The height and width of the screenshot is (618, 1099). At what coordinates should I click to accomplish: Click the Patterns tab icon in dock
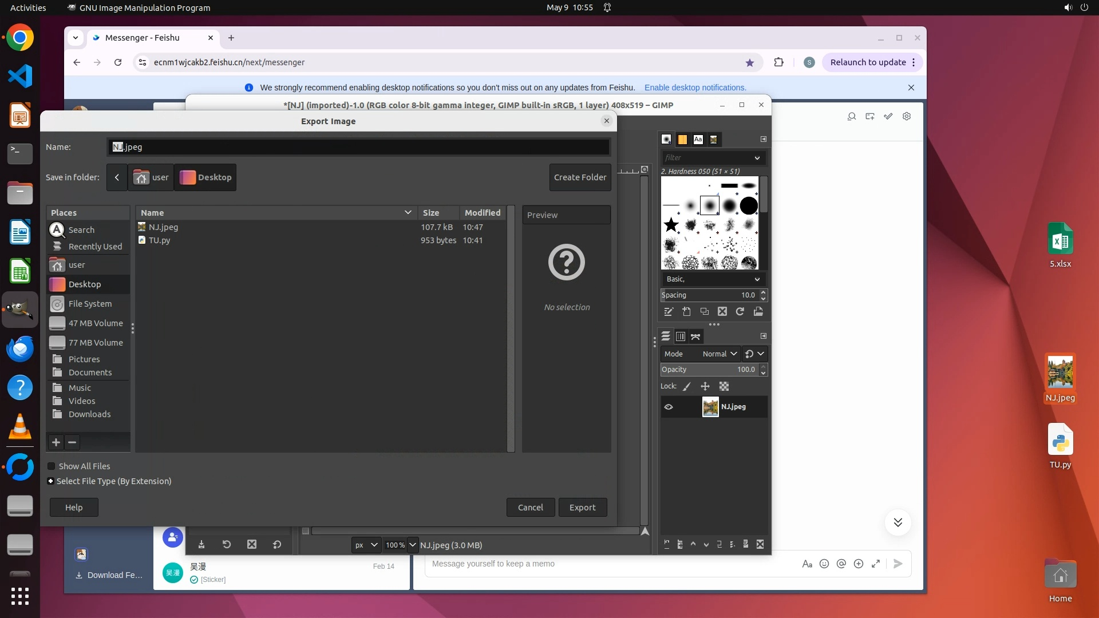[682, 140]
